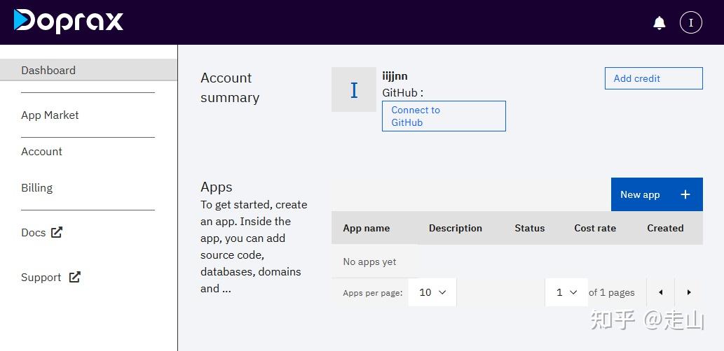Open the user profile avatar menu
Viewport: 724px width, 351px height.
690,23
